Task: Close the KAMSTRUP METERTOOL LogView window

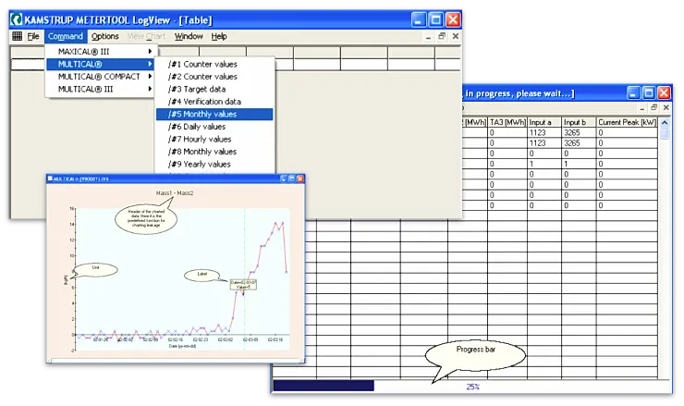Action: pos(453,19)
